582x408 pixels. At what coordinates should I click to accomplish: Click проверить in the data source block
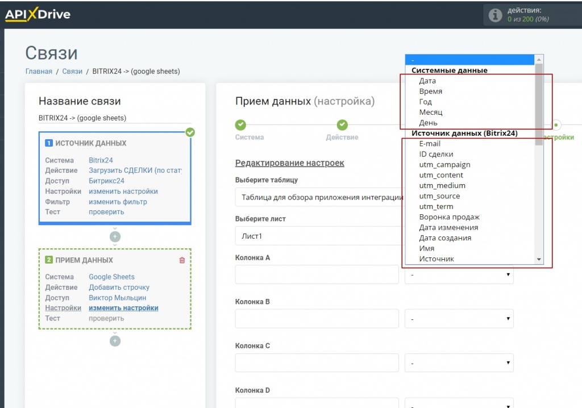click(x=106, y=212)
